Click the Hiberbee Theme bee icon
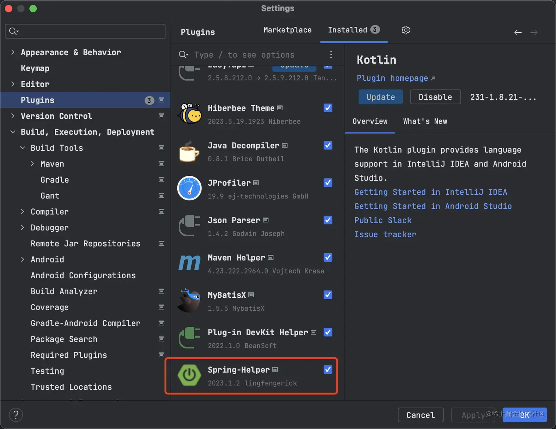Image resolution: width=556 pixels, height=429 pixels. [189, 114]
